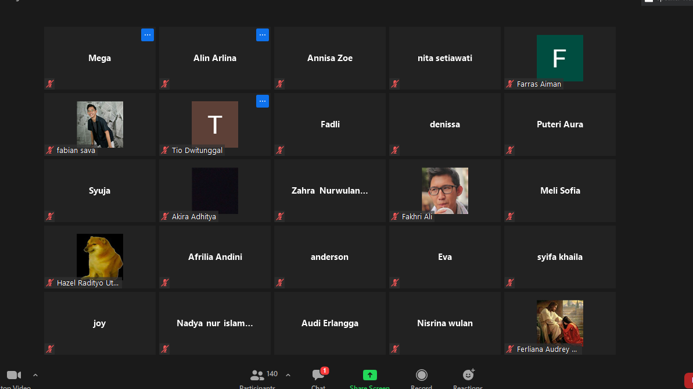Click the Nisrina wulan name
693x389 pixels.
click(x=444, y=323)
